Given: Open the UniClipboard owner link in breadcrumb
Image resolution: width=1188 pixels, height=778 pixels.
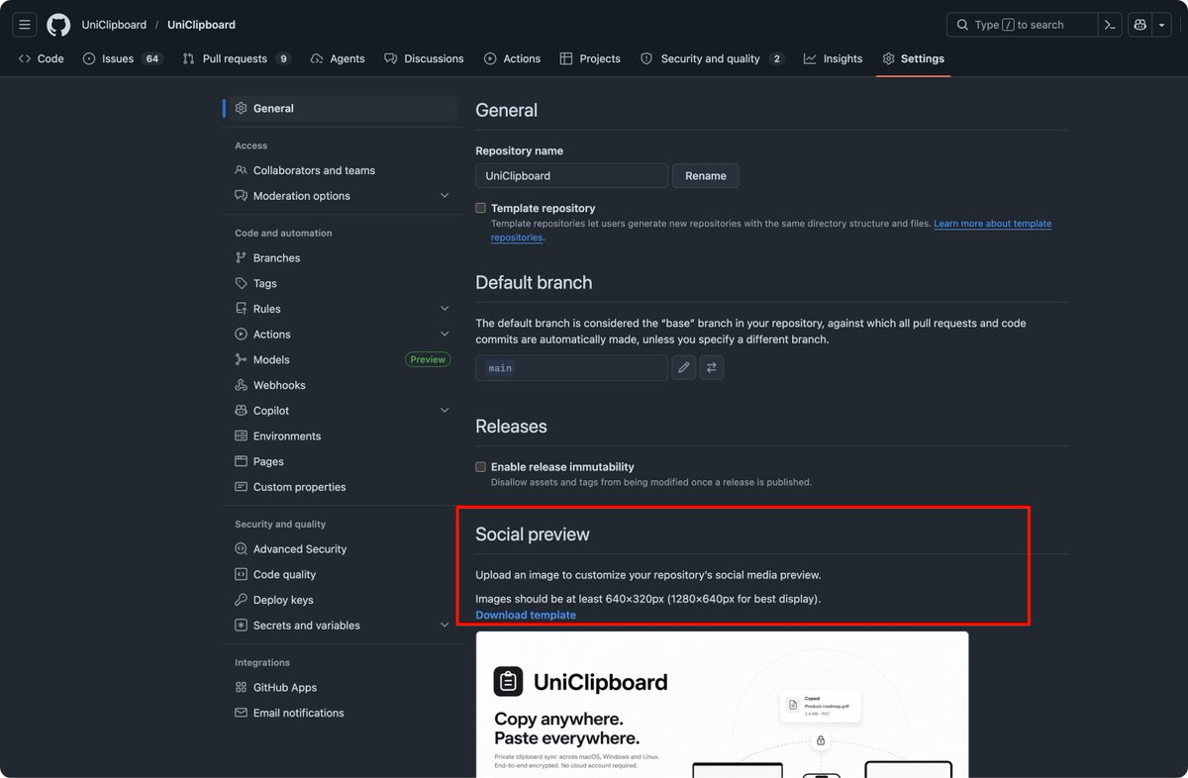Looking at the screenshot, I should pyautogui.click(x=114, y=25).
